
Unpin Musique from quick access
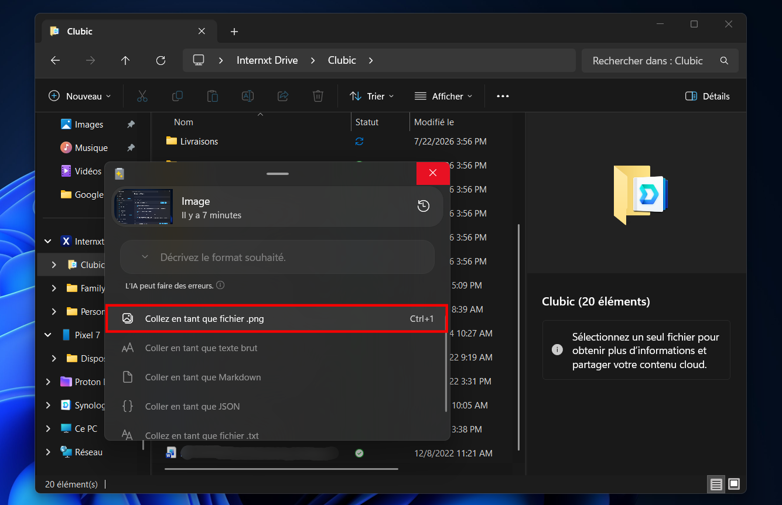click(131, 148)
